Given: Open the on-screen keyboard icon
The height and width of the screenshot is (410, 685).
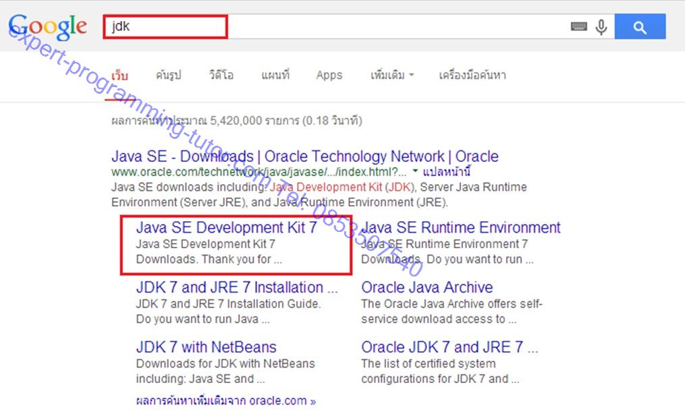Looking at the screenshot, I should pyautogui.click(x=579, y=26).
